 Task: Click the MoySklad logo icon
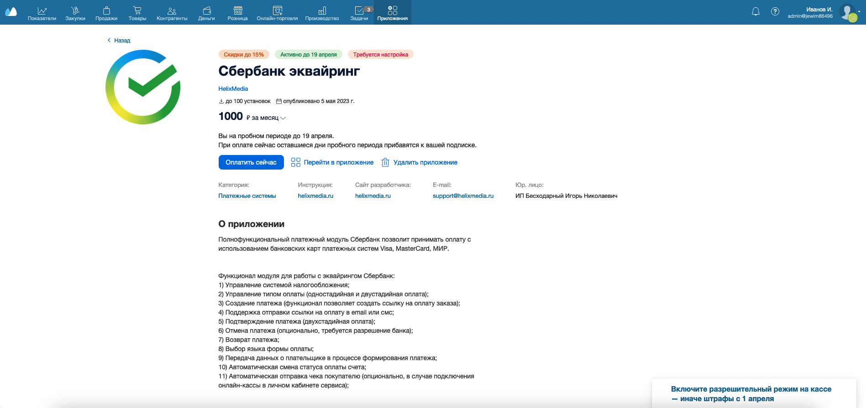pos(11,12)
